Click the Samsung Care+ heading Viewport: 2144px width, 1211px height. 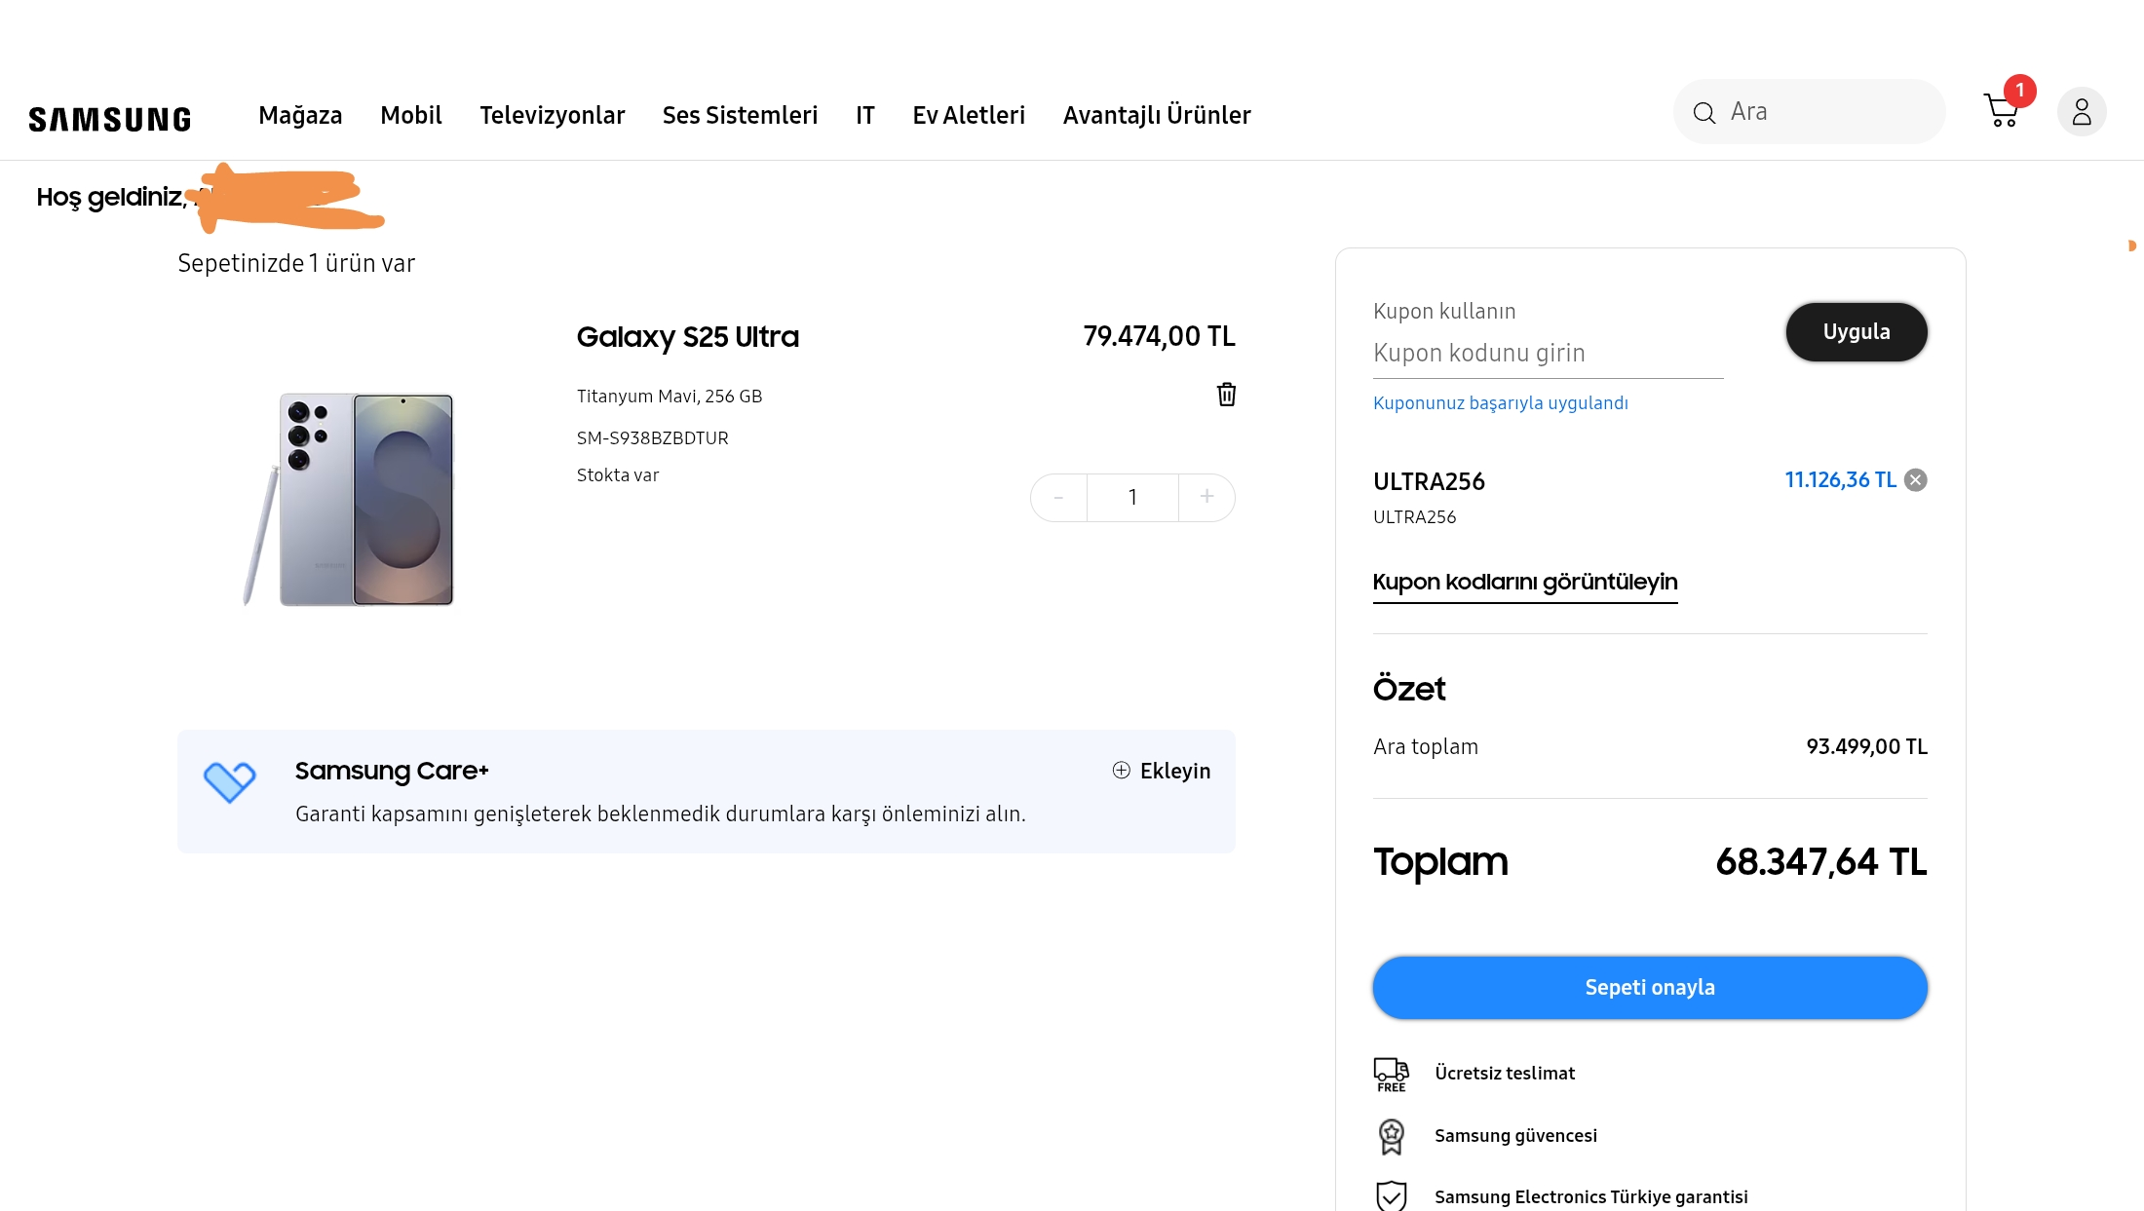click(392, 771)
